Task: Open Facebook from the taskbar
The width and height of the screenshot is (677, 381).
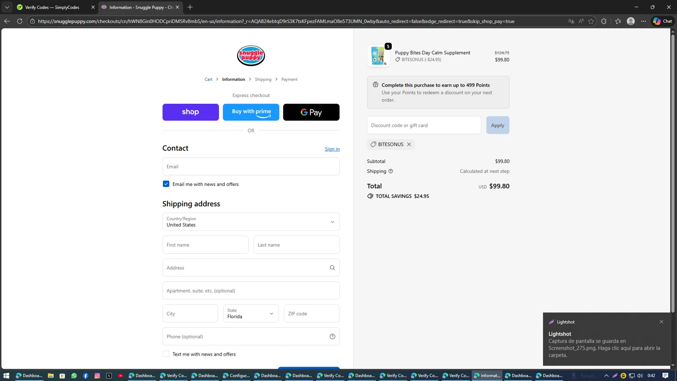Action: 86,376
